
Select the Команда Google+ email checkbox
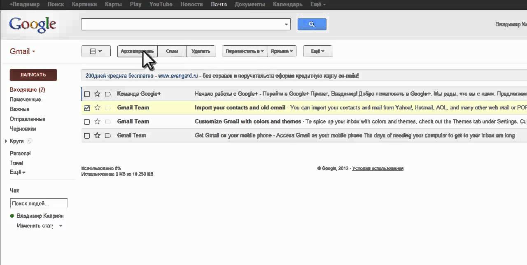[87, 94]
